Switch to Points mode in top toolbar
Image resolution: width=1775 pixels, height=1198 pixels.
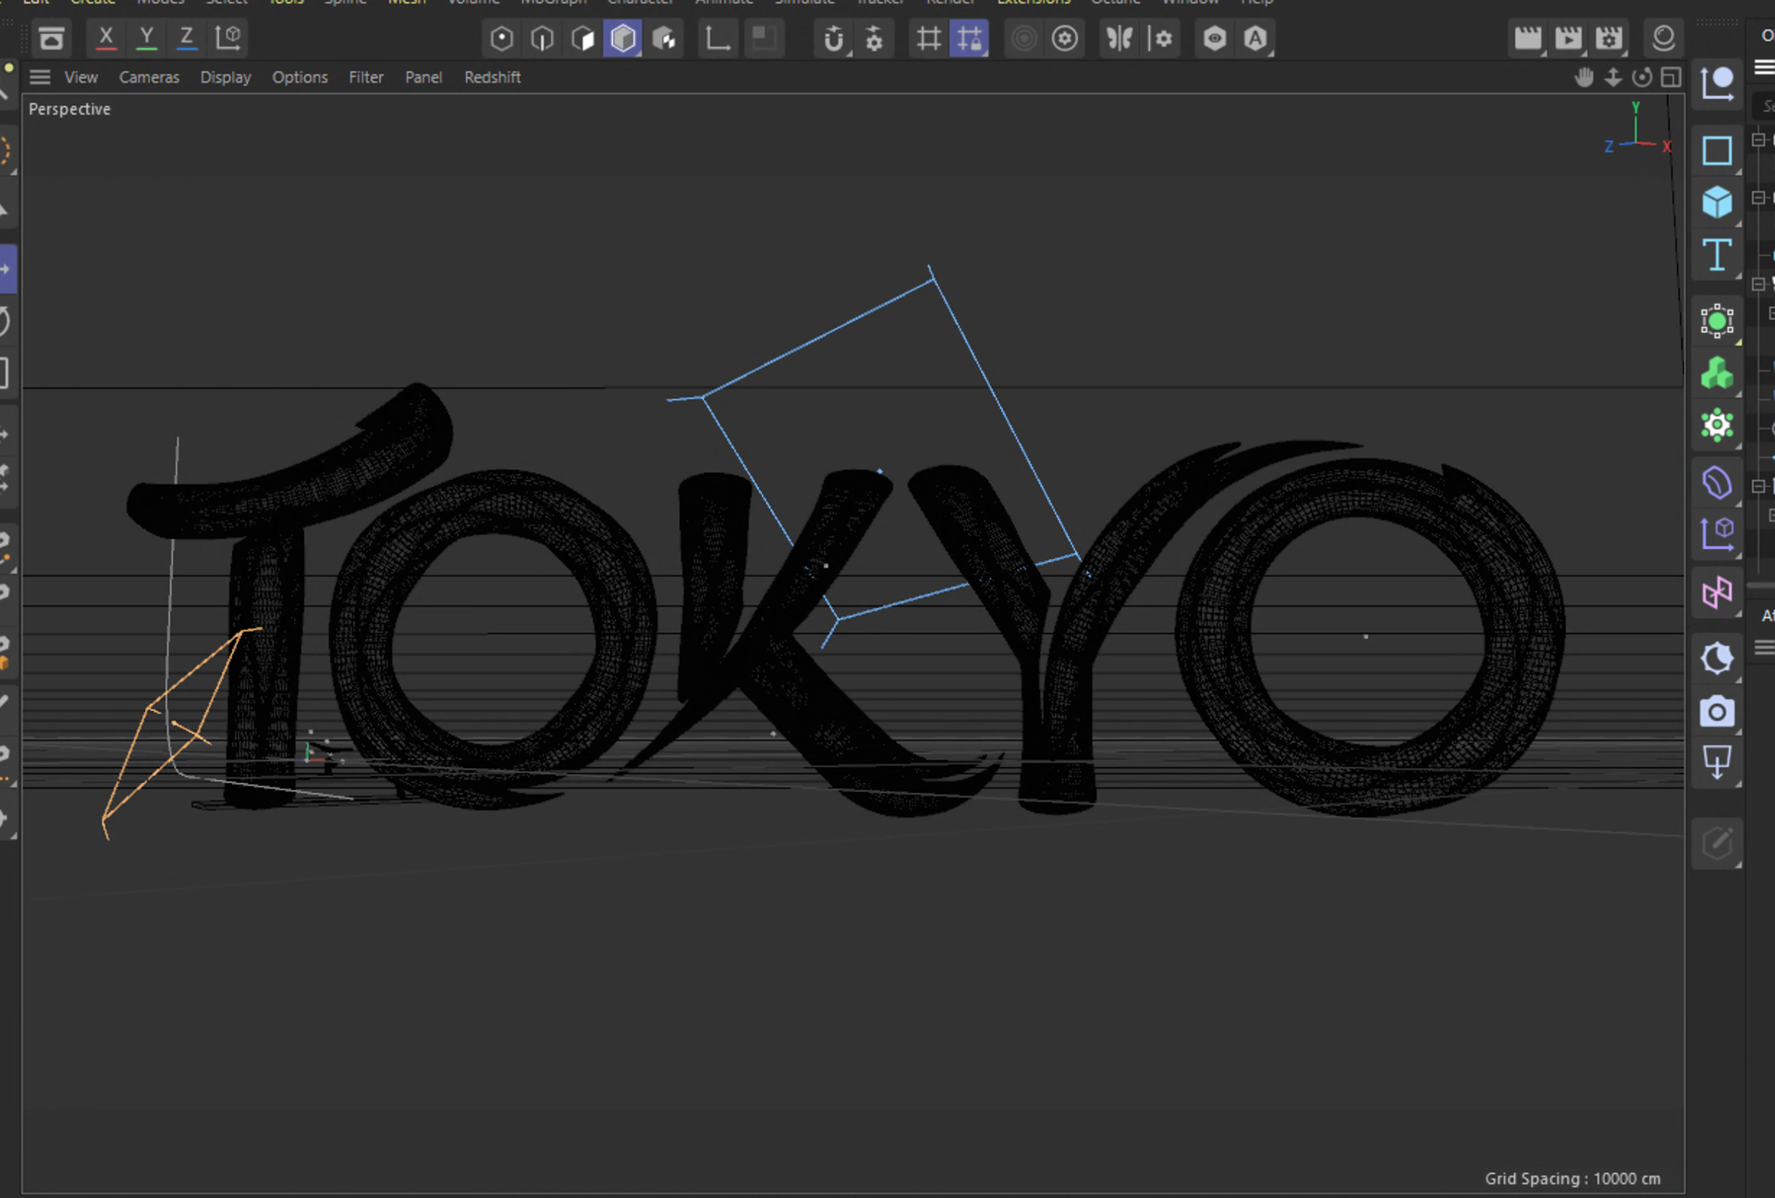(x=501, y=38)
